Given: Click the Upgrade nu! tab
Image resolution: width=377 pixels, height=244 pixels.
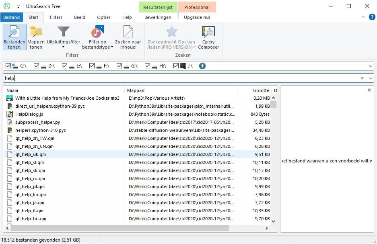Looking at the screenshot, I should click(197, 17).
